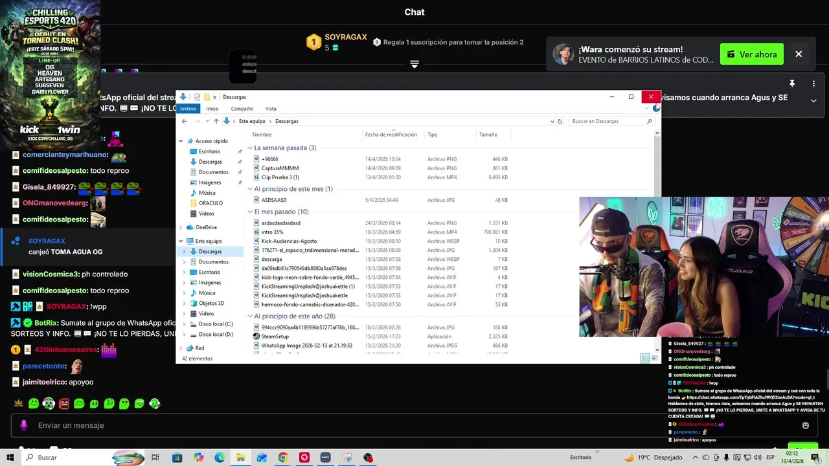Open the notification center on the taskbar

[x=815, y=458]
